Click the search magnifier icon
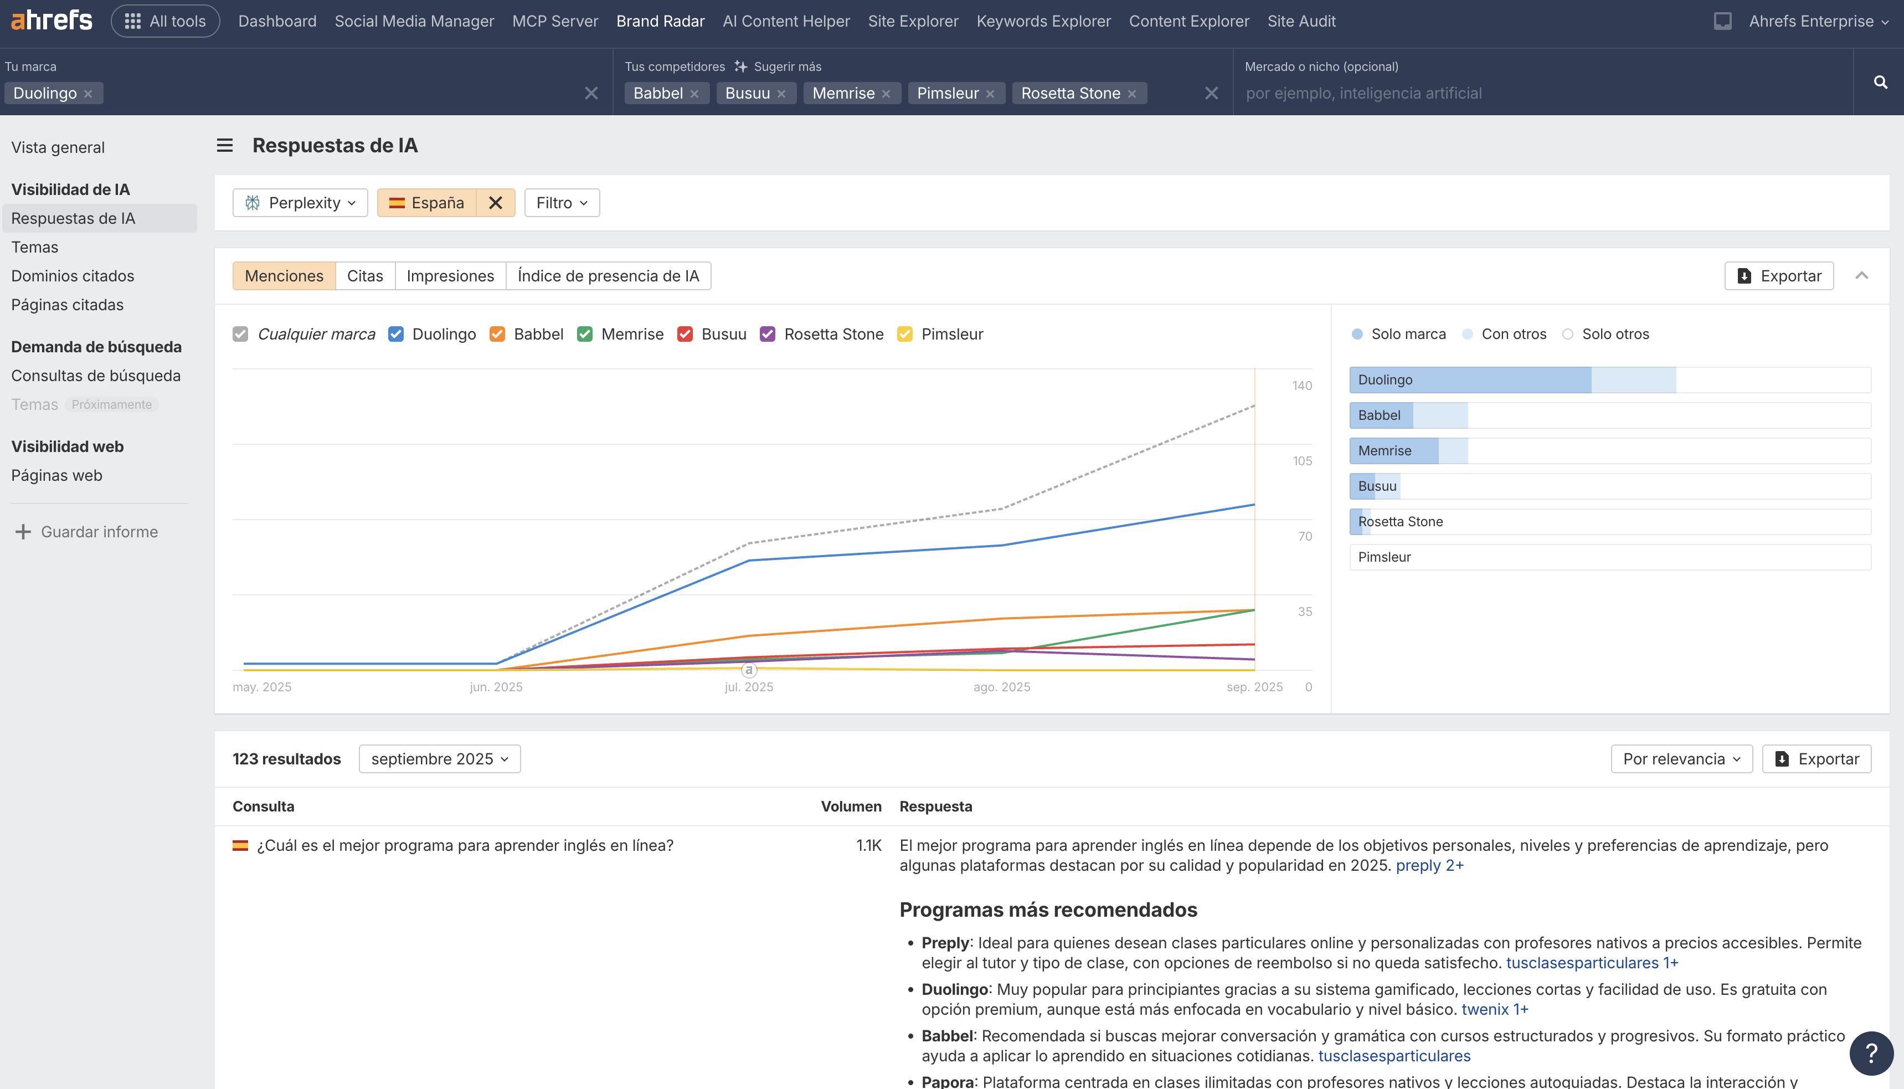The height and width of the screenshot is (1089, 1904). 1880,83
